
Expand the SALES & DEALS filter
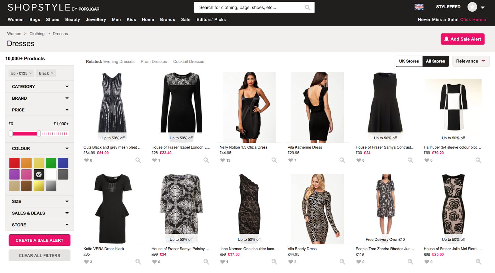pyautogui.click(x=40, y=213)
